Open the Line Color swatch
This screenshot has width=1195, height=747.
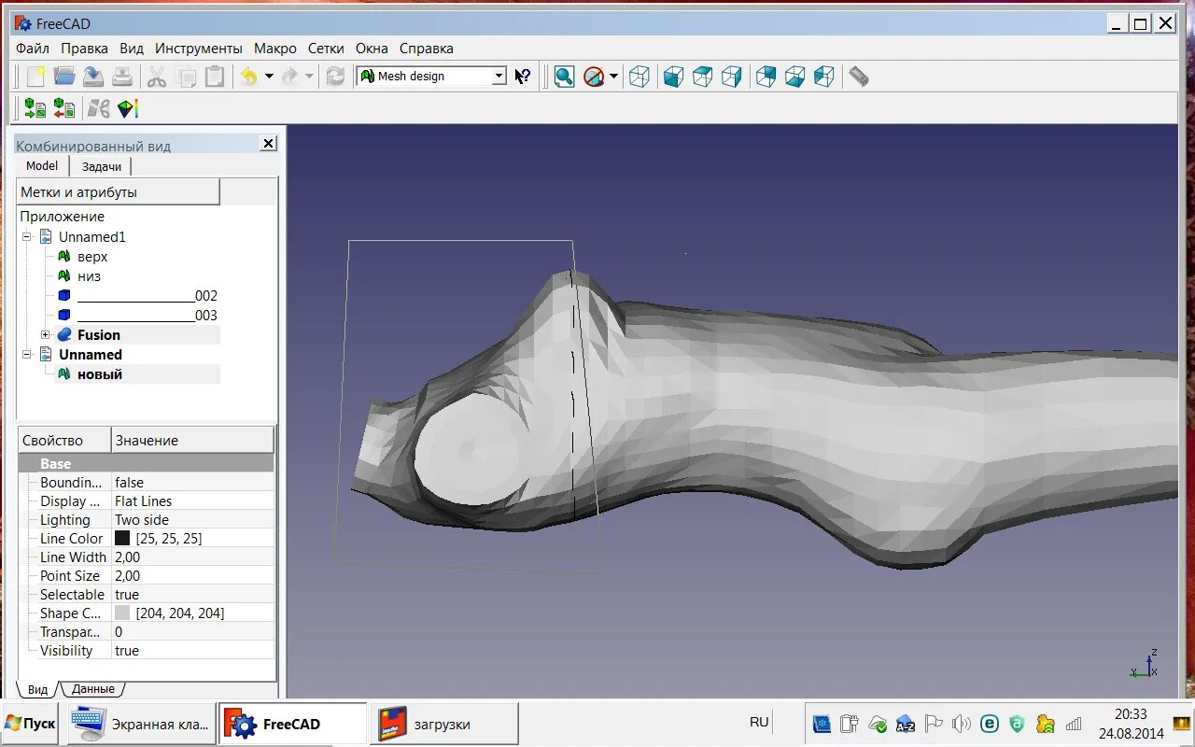pyautogui.click(x=122, y=539)
